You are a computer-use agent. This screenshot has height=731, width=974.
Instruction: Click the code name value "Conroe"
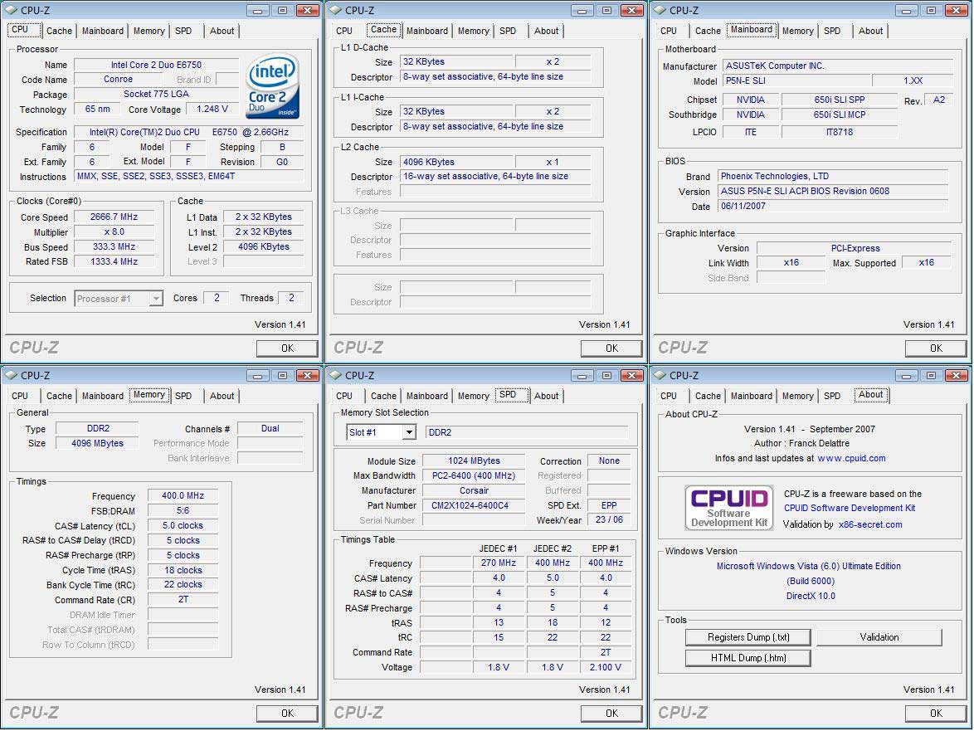(118, 80)
